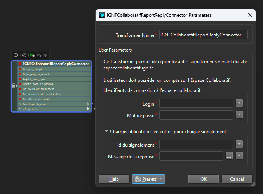Click red arrow of En_attente_de_saisie port

click(20, 99)
